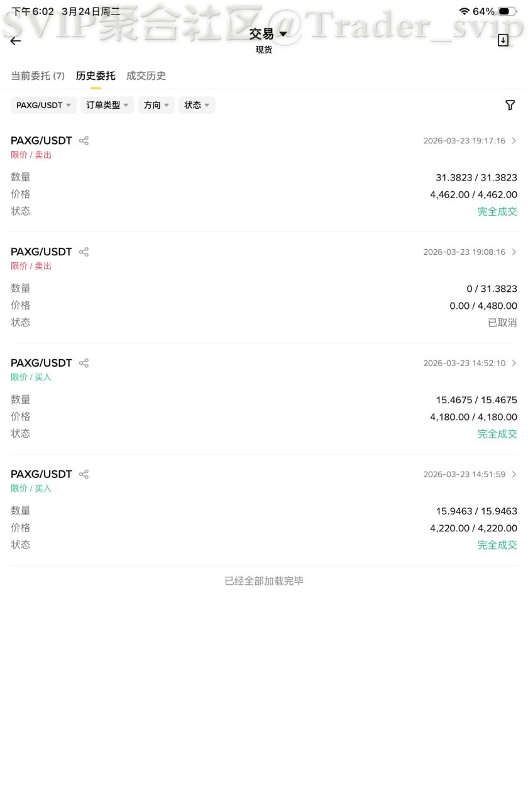Tap the back arrow icon

16,41
